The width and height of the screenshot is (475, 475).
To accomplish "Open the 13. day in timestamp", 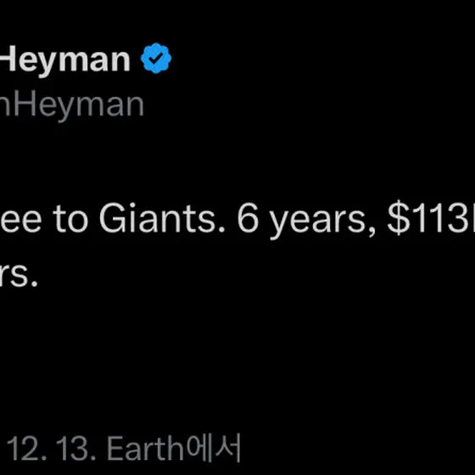I will (x=75, y=449).
